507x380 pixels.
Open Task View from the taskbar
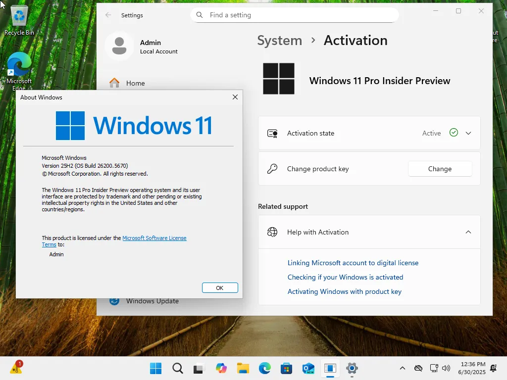pyautogui.click(x=199, y=368)
